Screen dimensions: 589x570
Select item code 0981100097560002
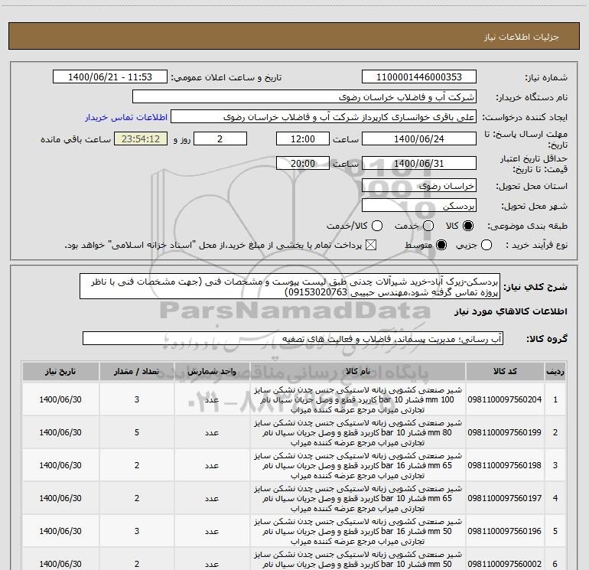(x=505, y=564)
